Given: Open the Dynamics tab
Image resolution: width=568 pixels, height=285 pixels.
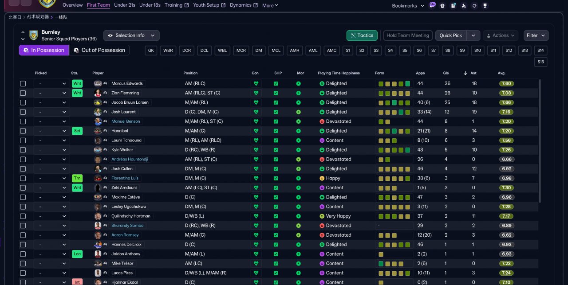Looking at the screenshot, I should click(244, 5).
